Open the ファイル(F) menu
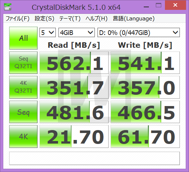Screen dimensions: 189x172 click(18, 19)
